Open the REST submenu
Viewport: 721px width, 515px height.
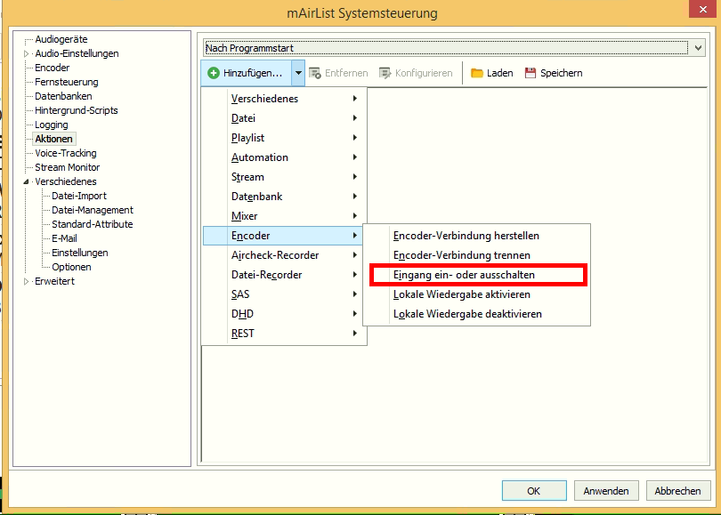click(285, 334)
